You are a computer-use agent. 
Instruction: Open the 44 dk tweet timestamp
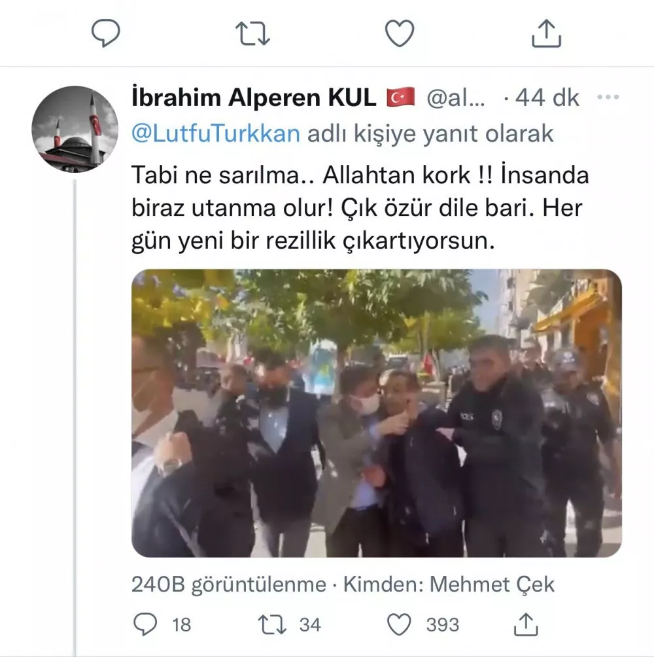(547, 98)
